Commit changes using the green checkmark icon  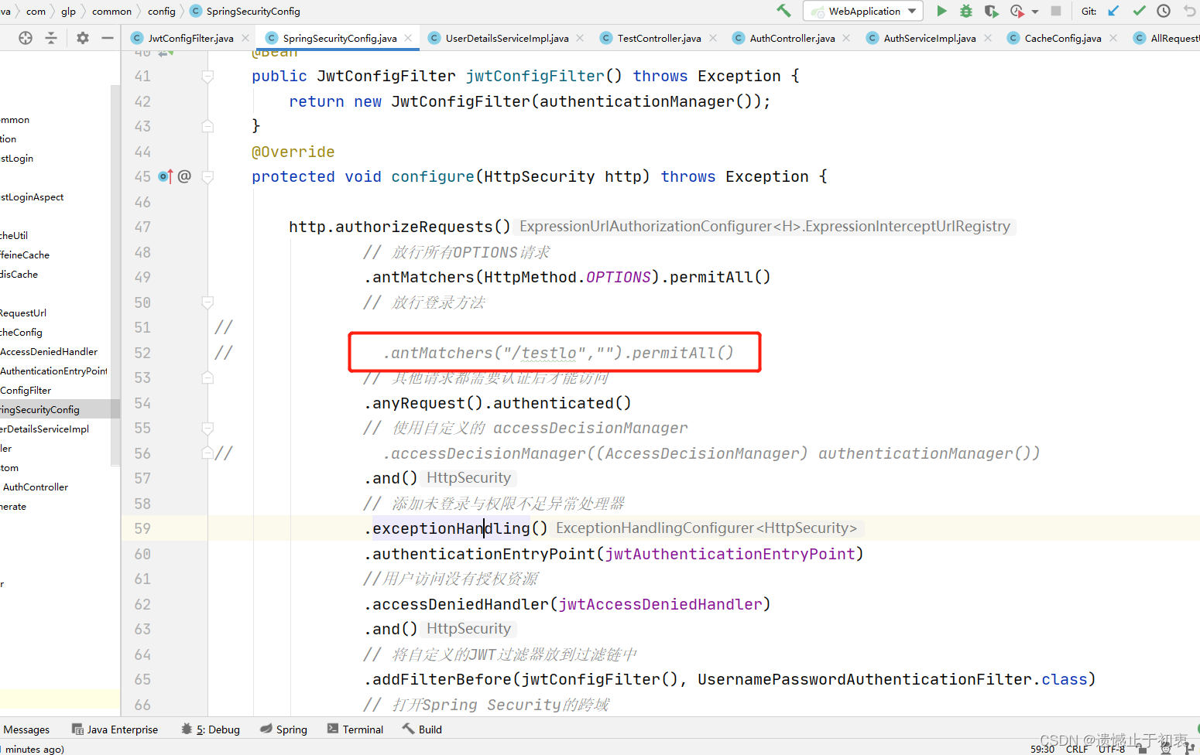click(1139, 11)
